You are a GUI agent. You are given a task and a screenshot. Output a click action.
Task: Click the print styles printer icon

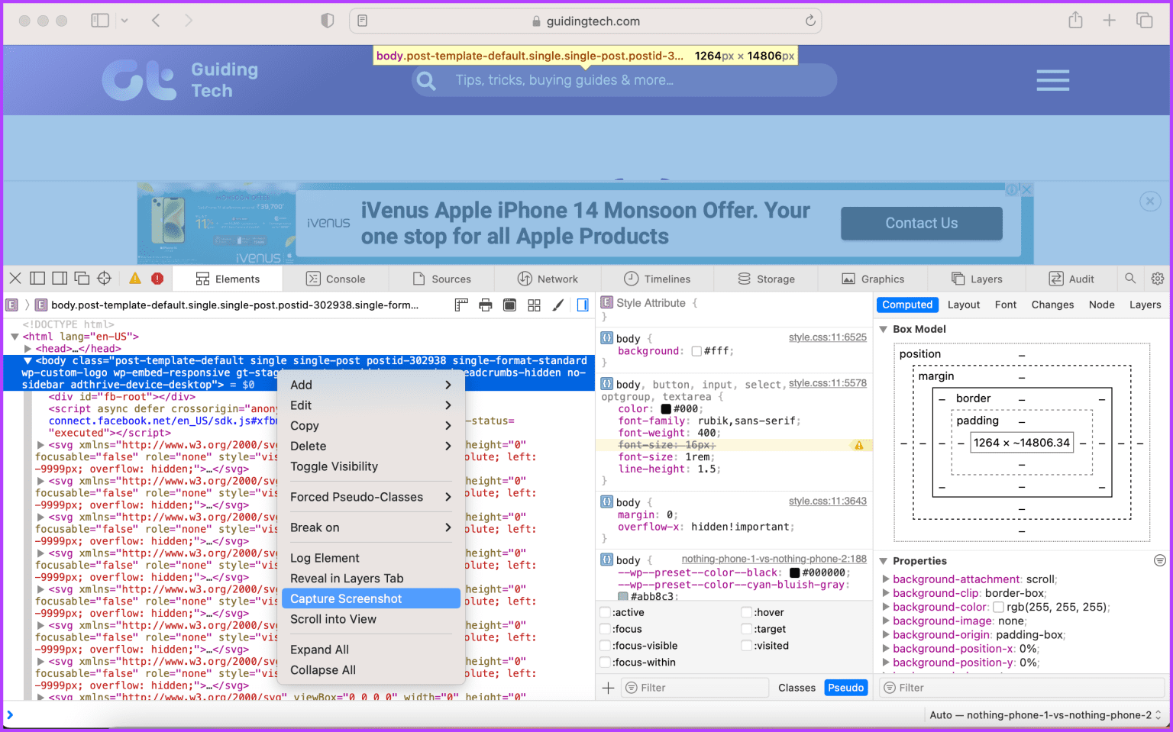(x=485, y=305)
